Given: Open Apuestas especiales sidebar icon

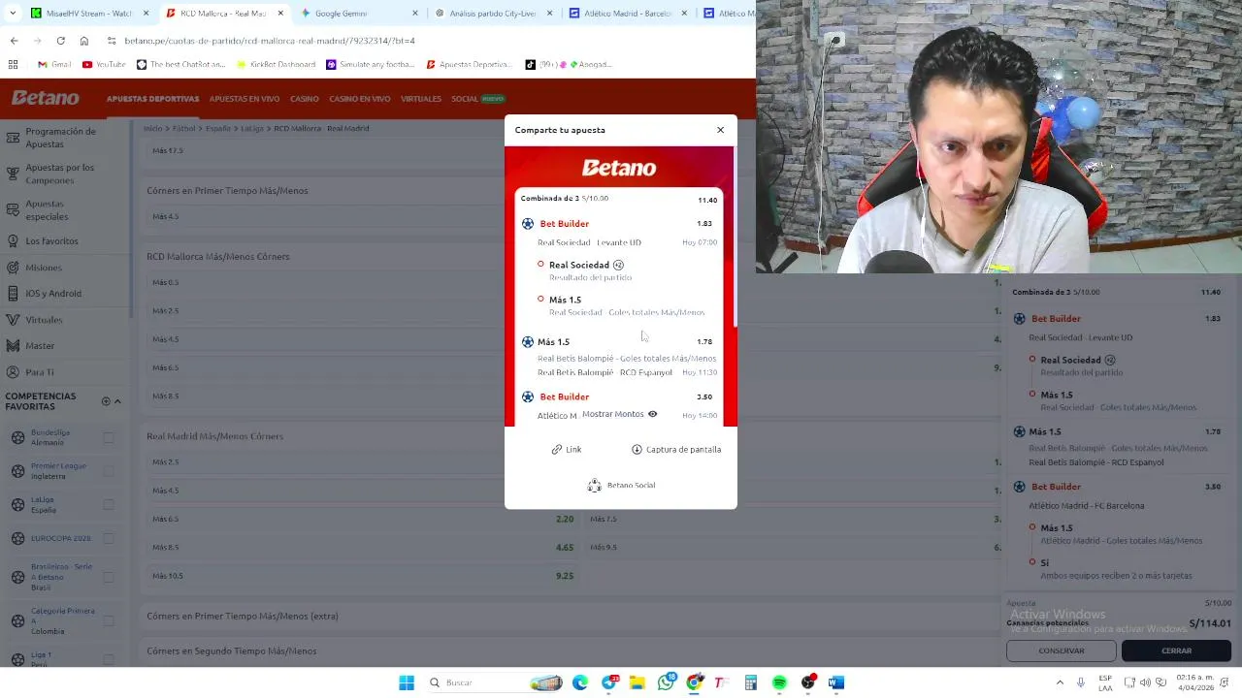Looking at the screenshot, I should click(x=13, y=210).
